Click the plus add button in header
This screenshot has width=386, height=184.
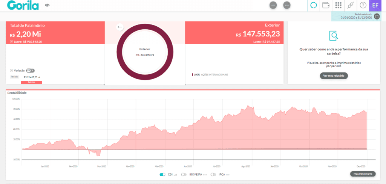273,5
